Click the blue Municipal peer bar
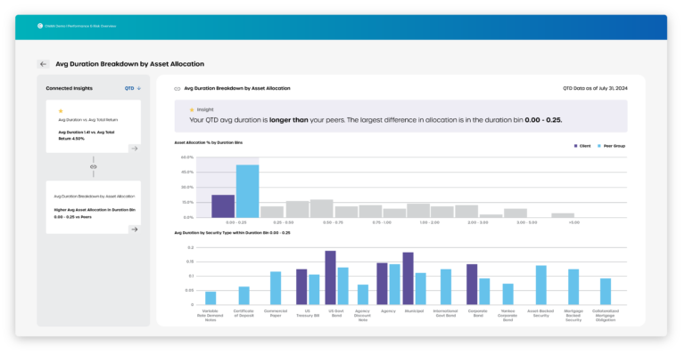The image size is (685, 354). [x=421, y=289]
